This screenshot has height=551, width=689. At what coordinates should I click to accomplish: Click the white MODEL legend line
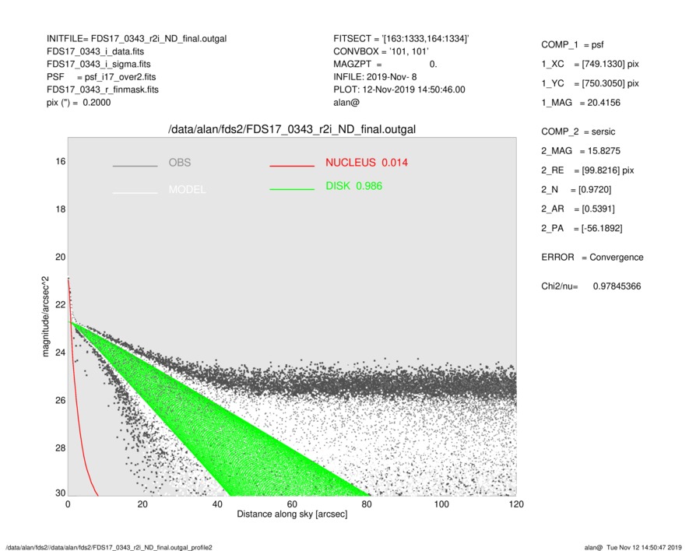(x=135, y=192)
